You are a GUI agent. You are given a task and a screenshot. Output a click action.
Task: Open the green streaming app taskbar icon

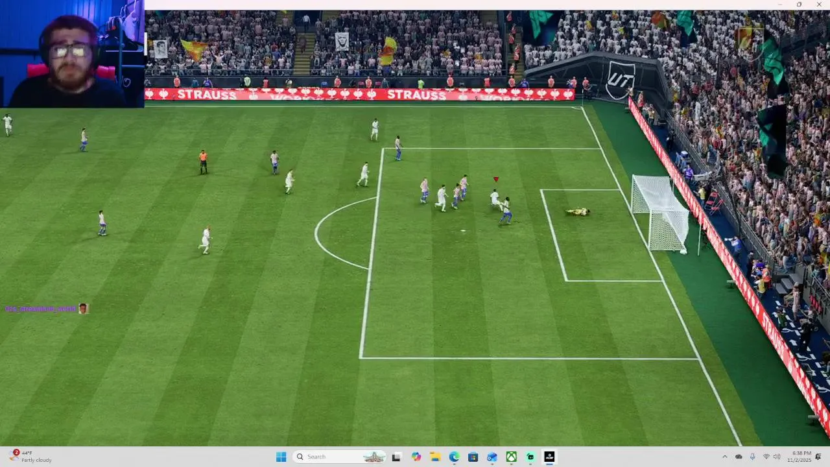point(530,457)
